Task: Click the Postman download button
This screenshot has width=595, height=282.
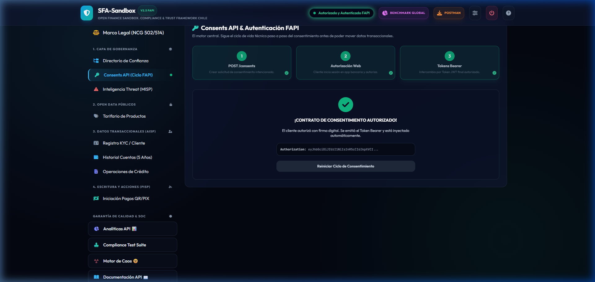Action: [449, 13]
